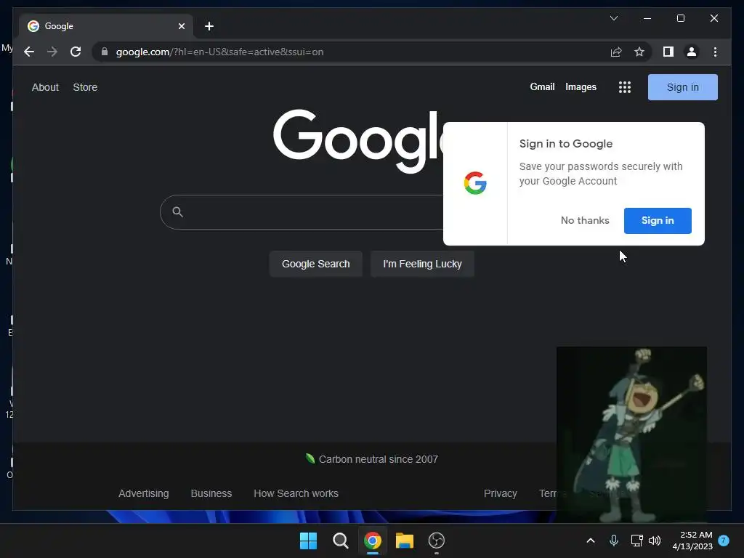Click the Google Search button

coord(315,264)
